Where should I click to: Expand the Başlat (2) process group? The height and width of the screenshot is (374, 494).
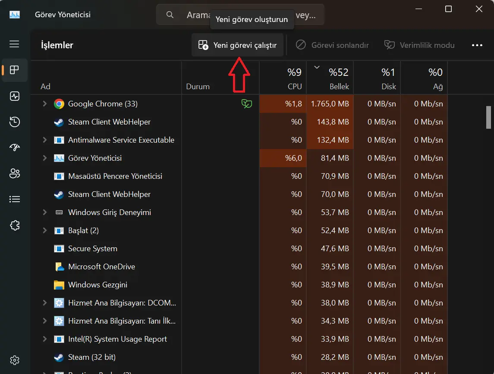[x=44, y=231]
